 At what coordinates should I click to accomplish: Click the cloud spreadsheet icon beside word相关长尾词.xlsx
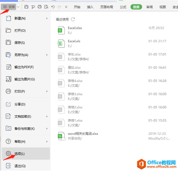pyautogui.click(x=61, y=136)
